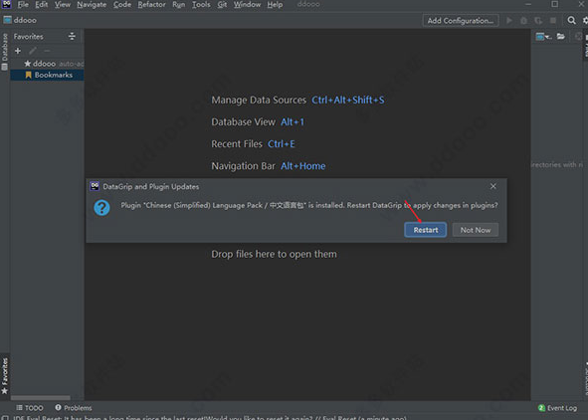Add a new favorites list with plus icon
This screenshot has width=588, height=420.
[x=18, y=51]
